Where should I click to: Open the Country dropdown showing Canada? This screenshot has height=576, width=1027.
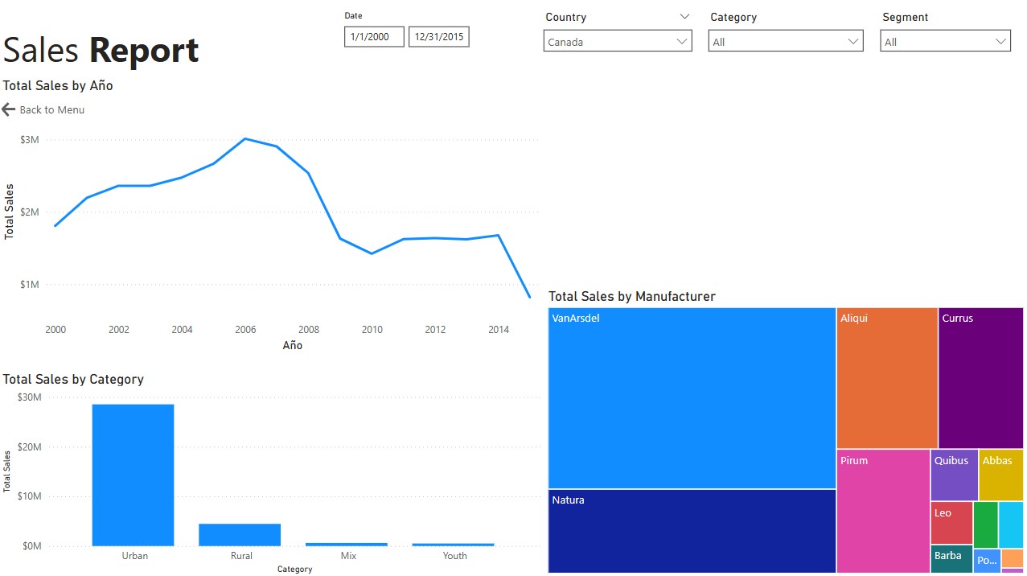(x=617, y=42)
